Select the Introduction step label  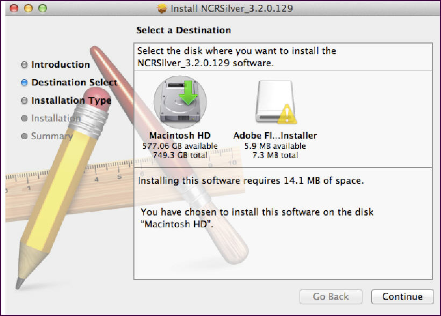pos(60,64)
